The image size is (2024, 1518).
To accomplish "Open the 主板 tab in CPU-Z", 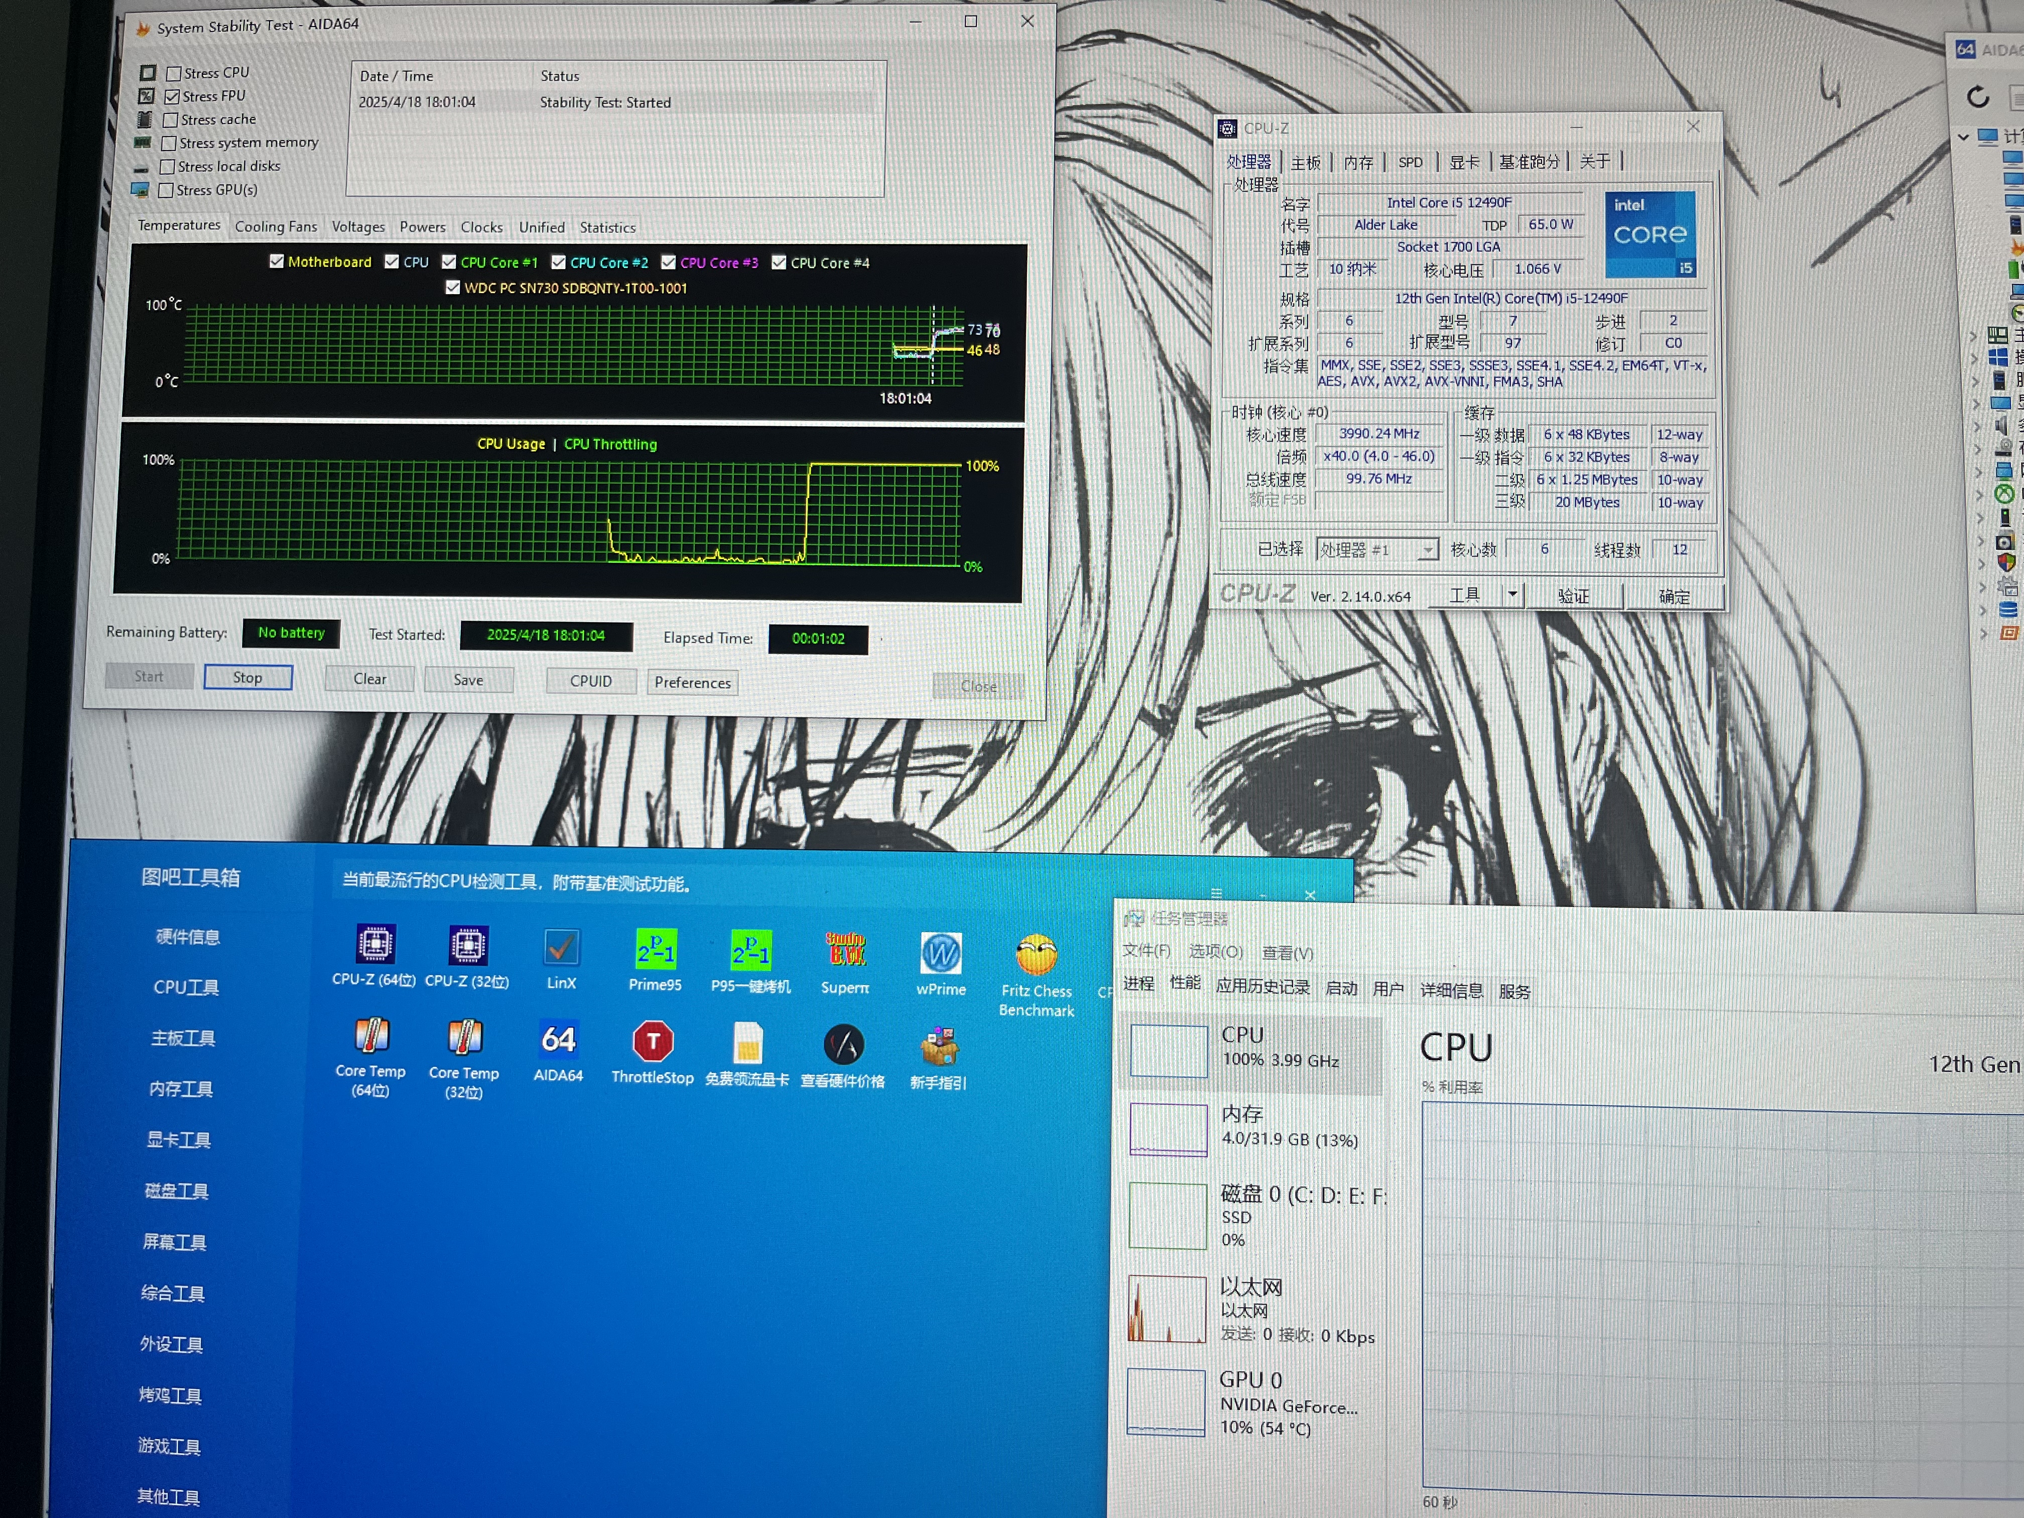I will (1306, 163).
